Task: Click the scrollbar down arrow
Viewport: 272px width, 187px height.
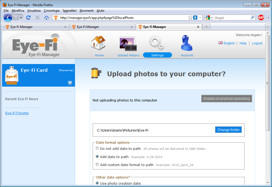Action: [x=268, y=183]
